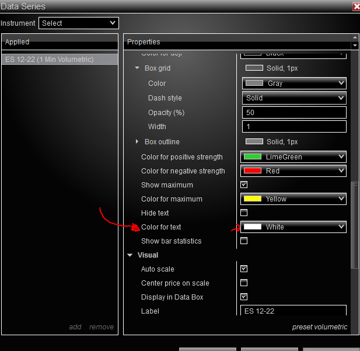Click the Opacity (%) input field
360x351 pixels.
pyautogui.click(x=294, y=112)
